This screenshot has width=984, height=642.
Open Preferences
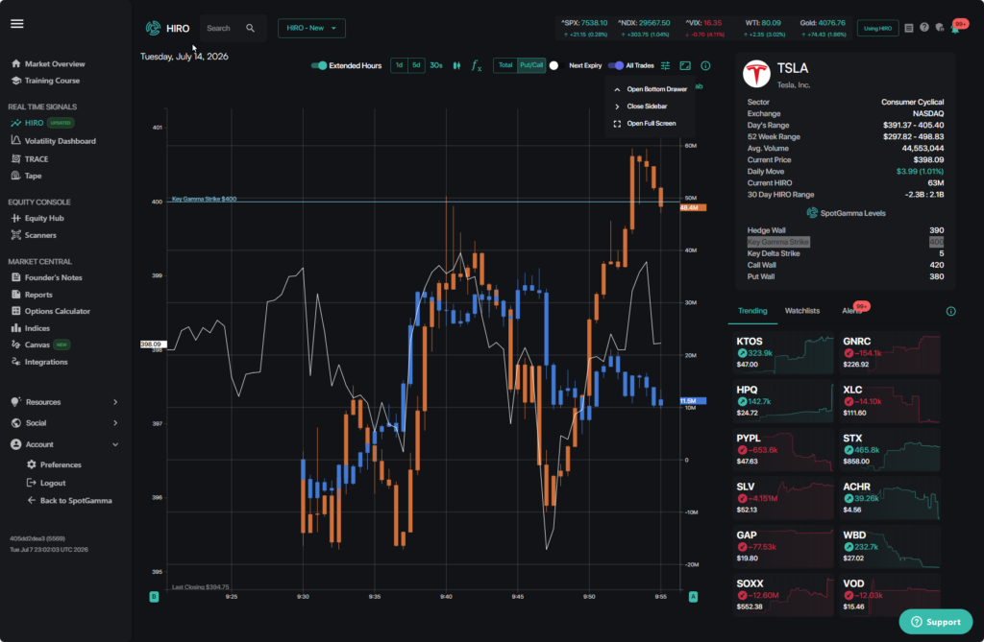[x=54, y=465]
